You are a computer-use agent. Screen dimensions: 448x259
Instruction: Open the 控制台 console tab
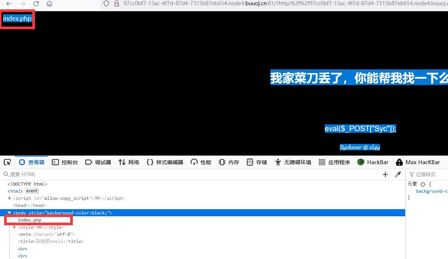[65, 162]
